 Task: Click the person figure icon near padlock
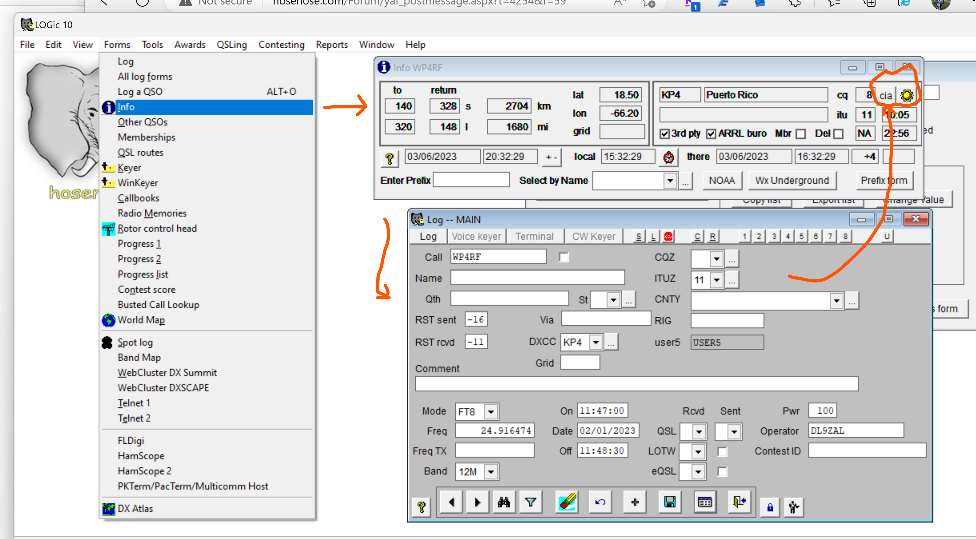coord(794,507)
